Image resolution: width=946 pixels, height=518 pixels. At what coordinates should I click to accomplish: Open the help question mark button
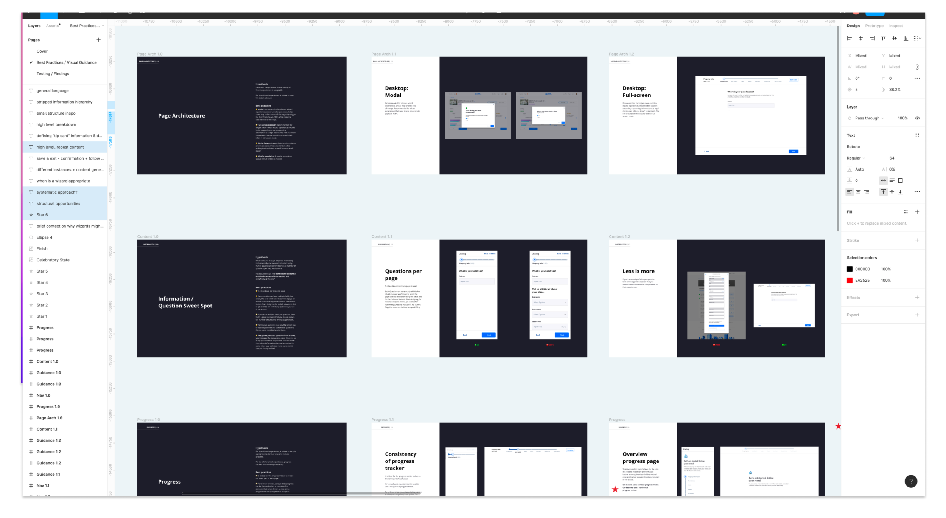(911, 481)
